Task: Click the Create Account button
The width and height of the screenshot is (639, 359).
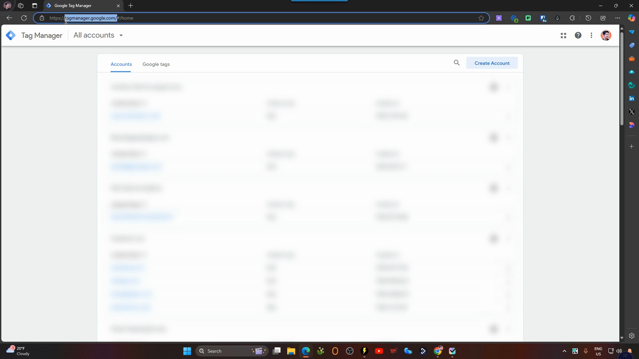Action: coord(492,63)
